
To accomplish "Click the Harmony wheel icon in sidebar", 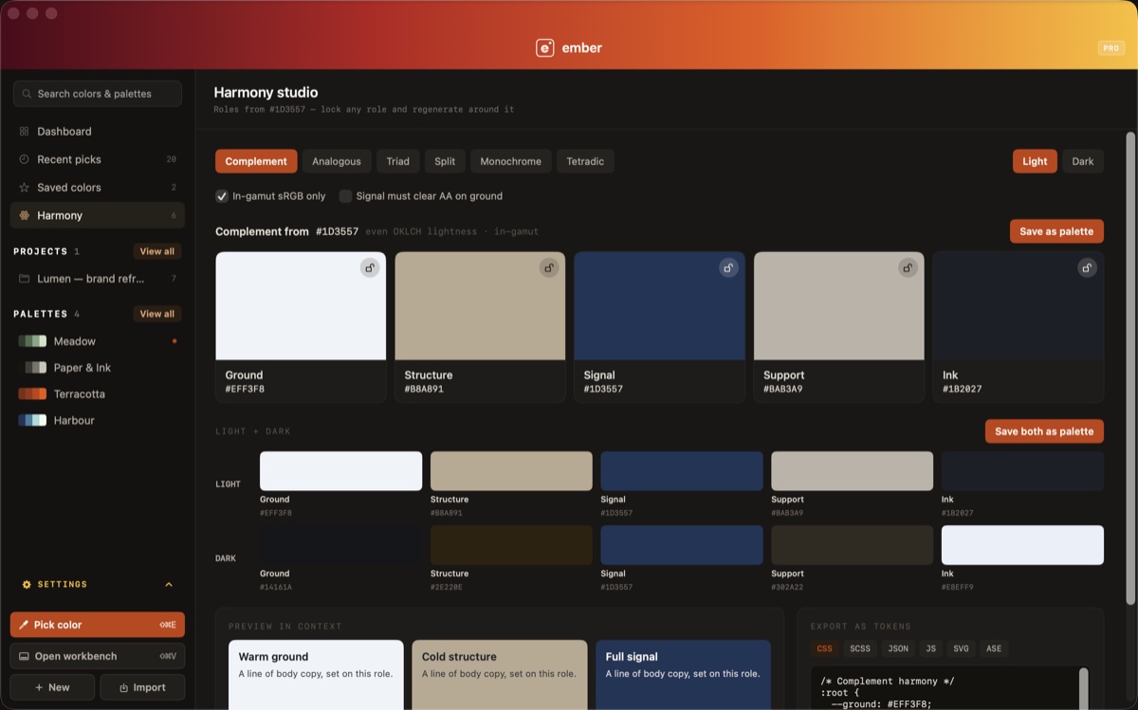I will [24, 215].
